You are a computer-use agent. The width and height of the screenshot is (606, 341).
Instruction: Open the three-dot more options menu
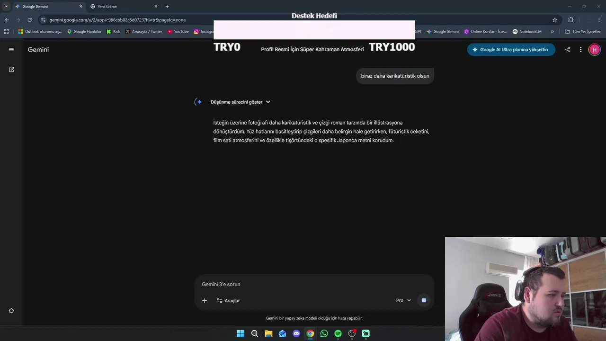pos(580,49)
